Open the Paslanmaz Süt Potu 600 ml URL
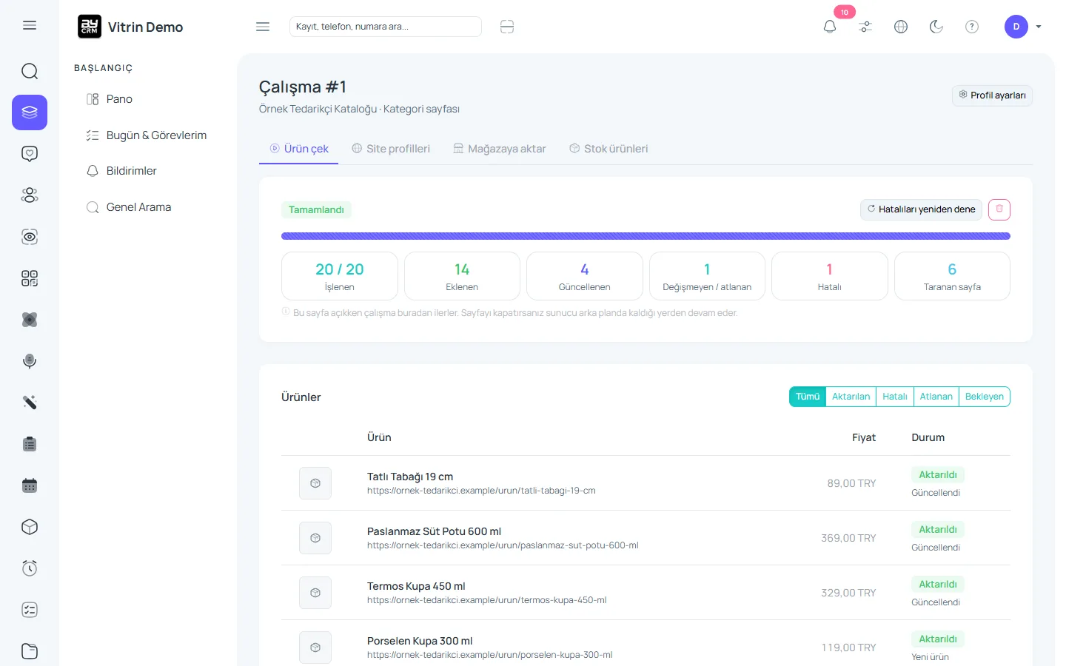 tap(503, 545)
